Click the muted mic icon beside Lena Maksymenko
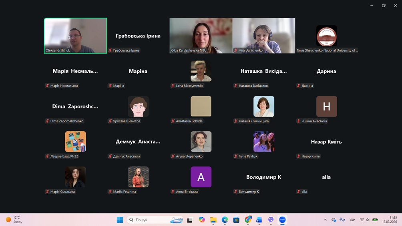This screenshot has width=402, height=226. [x=173, y=86]
